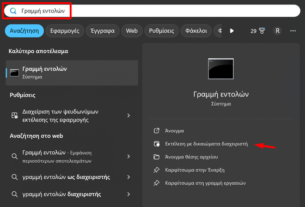Click the pin icon for Καρφίτσωμα στην Έναρξη
This screenshot has height=207, width=305.
tap(157, 170)
